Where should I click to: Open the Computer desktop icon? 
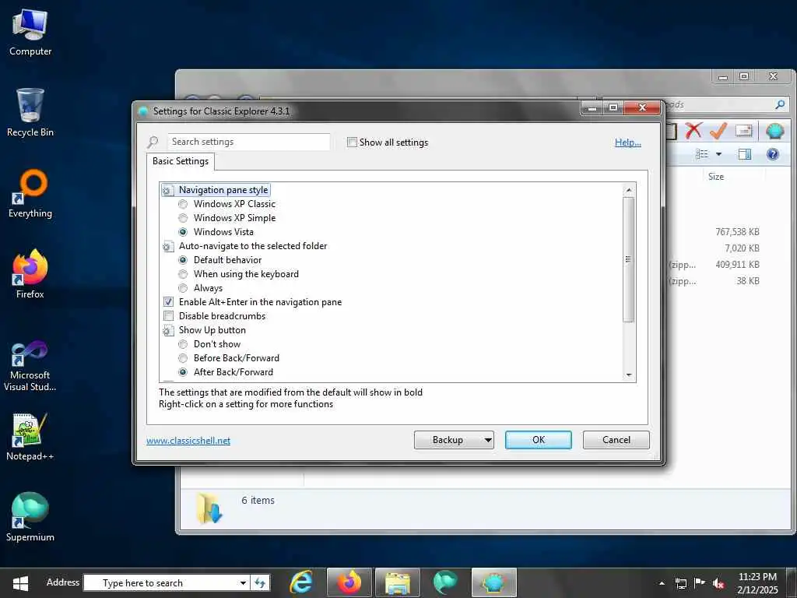[30, 33]
